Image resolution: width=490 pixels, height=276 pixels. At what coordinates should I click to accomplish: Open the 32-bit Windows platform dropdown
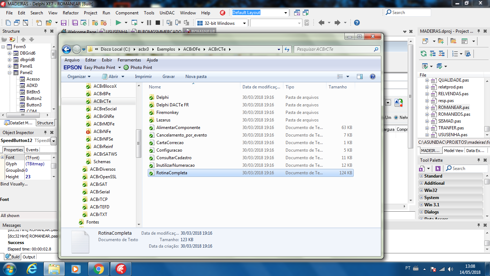[245, 23]
